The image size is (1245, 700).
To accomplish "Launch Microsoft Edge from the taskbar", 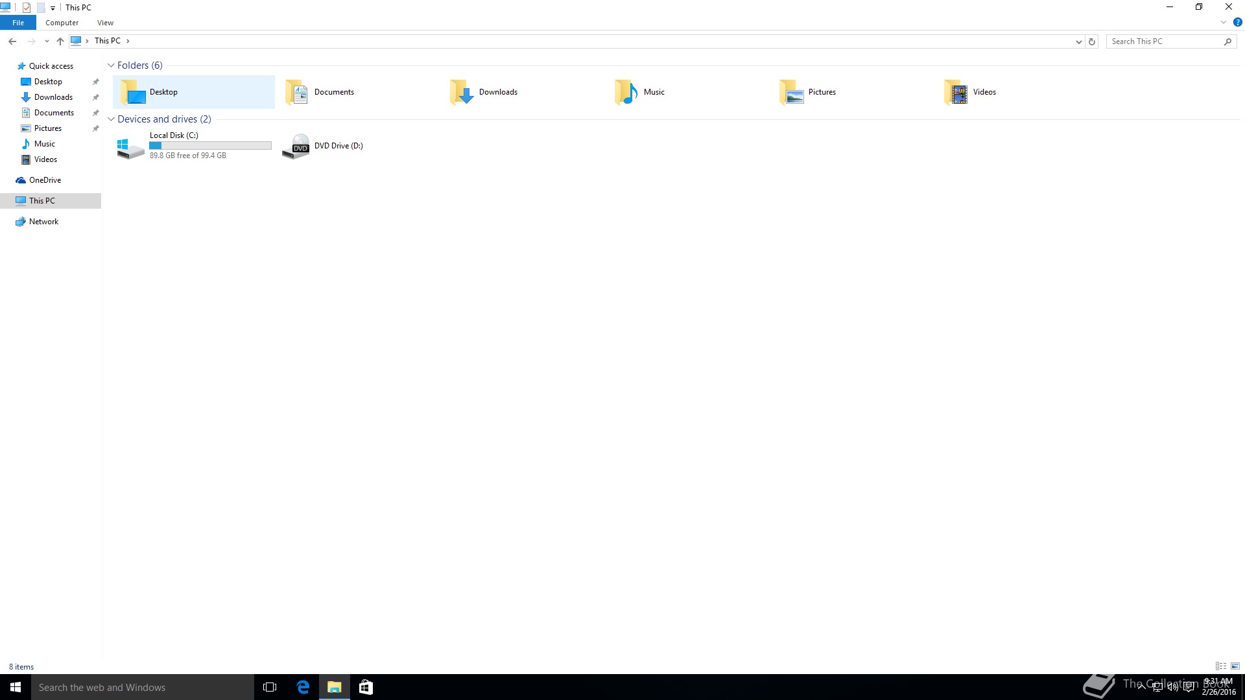I will coord(303,687).
